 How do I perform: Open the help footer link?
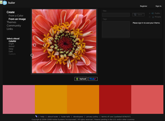pyautogui.click(x=42, y=116)
